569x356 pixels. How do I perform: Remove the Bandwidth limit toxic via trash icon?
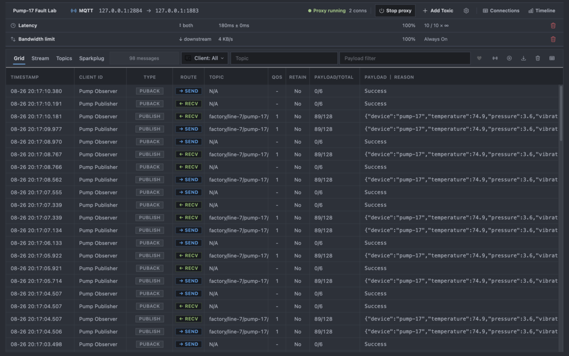pos(553,39)
